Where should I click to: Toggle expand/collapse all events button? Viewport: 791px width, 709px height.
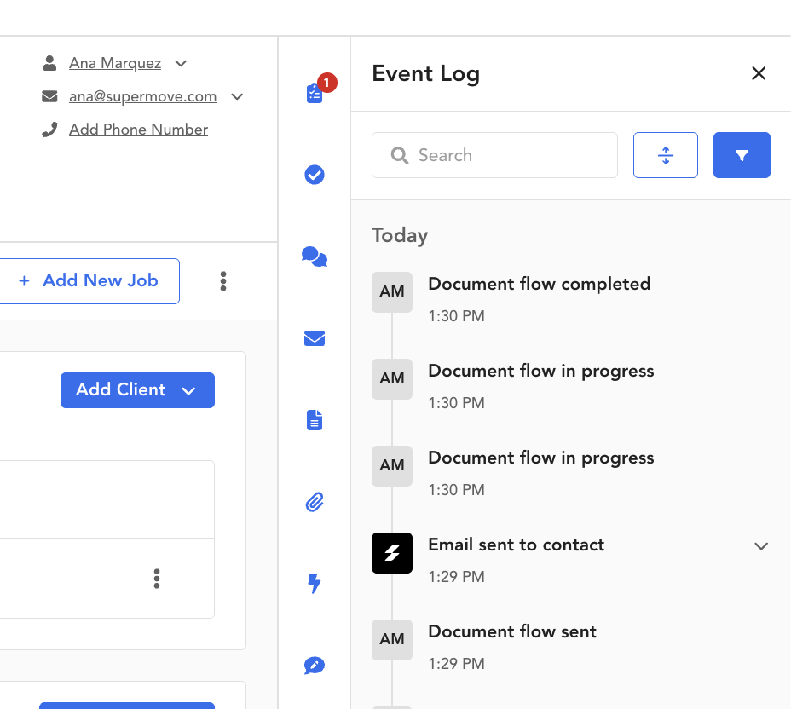point(666,155)
